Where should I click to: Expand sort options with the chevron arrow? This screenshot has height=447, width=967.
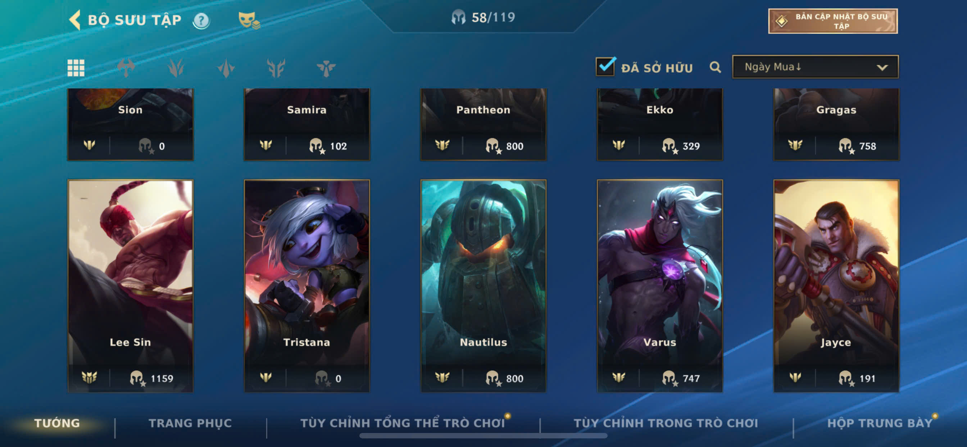882,68
